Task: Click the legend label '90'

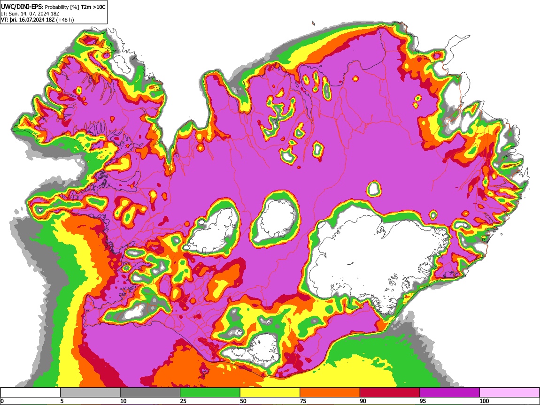Action: pos(363,401)
